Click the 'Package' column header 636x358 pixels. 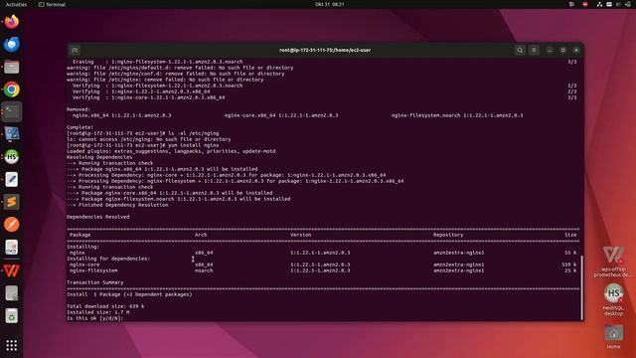(80, 235)
